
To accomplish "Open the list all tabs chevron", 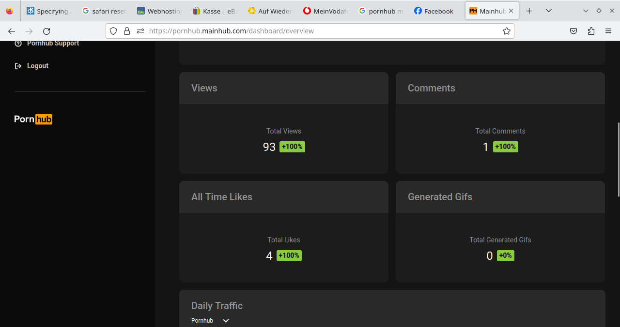I will coord(548,11).
